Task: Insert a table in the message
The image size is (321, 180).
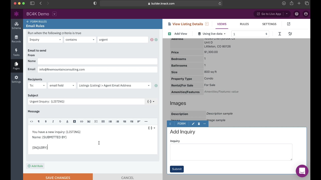Action: pos(103,121)
